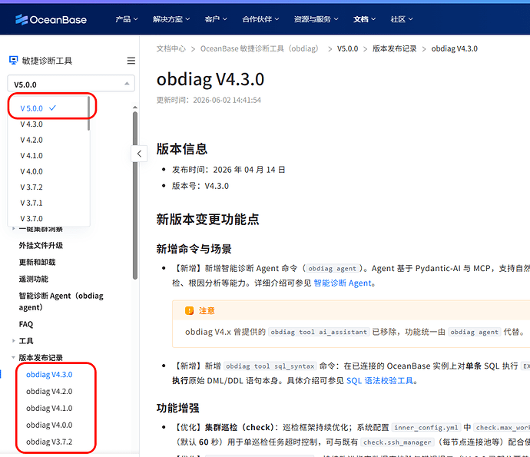Open the 客户 menu
Screen dimensions: 530x457
coord(216,19)
